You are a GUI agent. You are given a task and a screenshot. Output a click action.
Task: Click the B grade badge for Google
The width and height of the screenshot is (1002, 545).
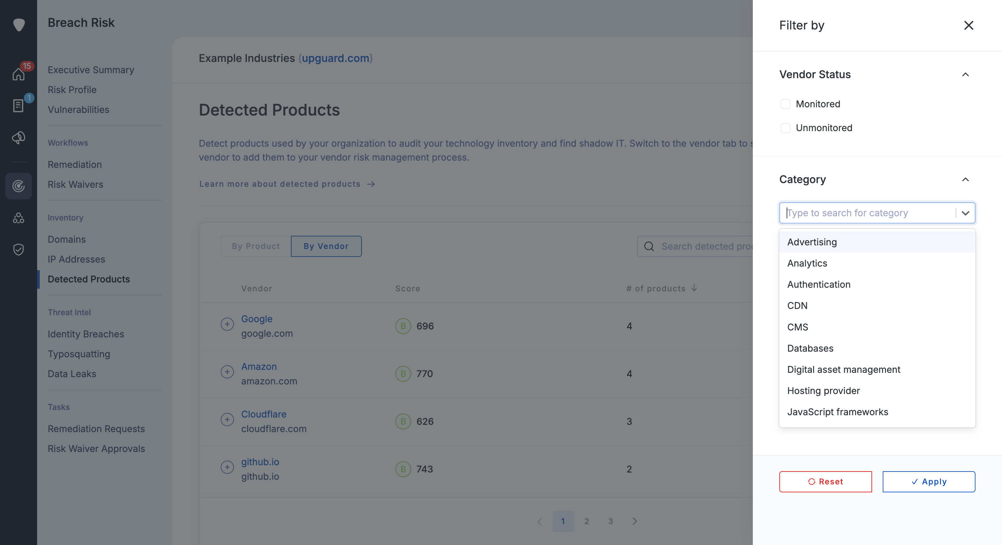pos(403,326)
